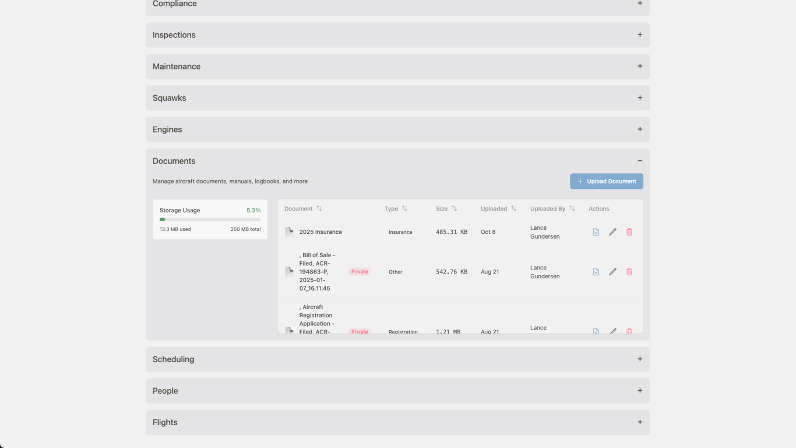Sort by Size column header

446,209
